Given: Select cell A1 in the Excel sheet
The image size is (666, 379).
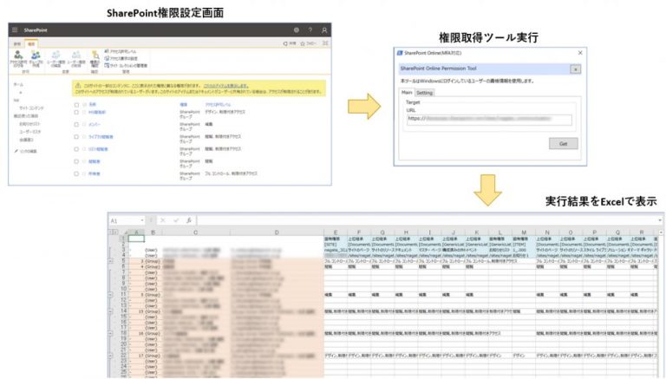Looking at the screenshot, I should [136, 239].
